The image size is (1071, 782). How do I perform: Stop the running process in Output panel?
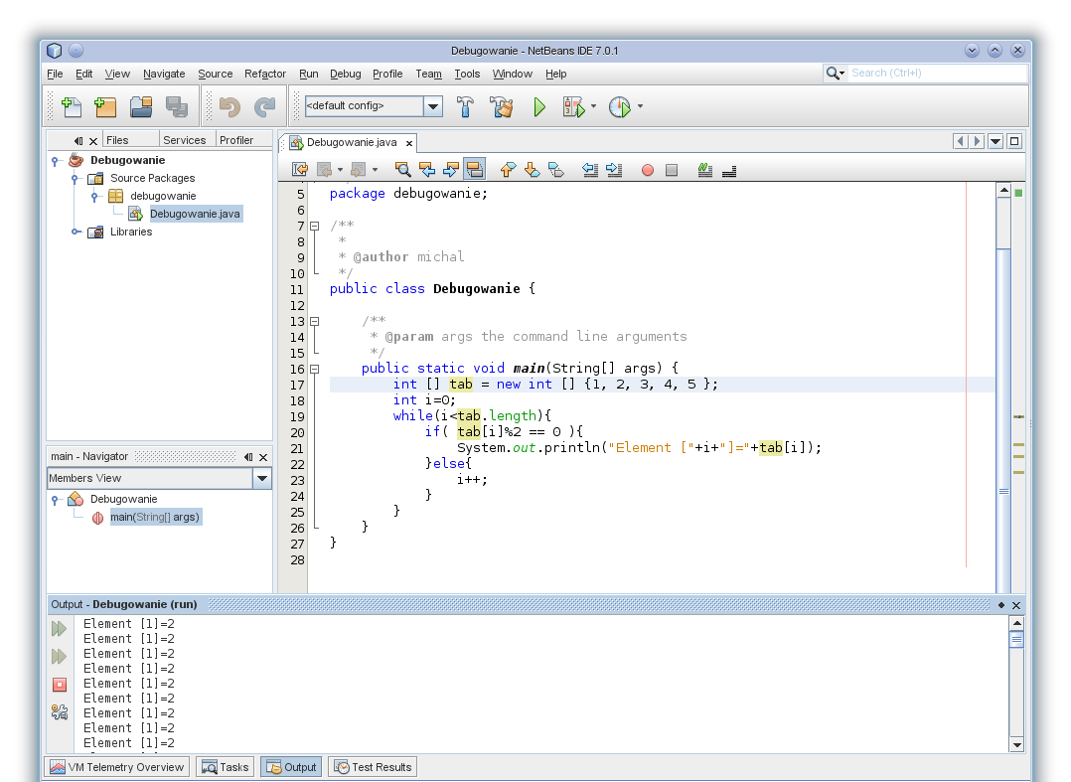click(x=60, y=685)
